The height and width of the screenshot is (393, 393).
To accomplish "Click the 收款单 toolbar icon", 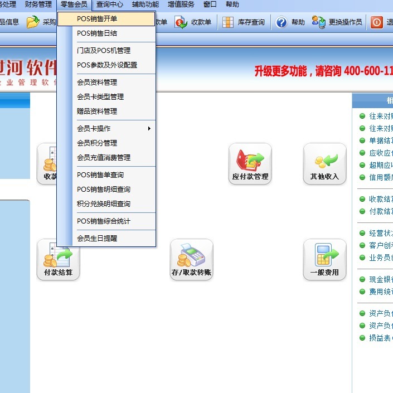I will point(181,22).
